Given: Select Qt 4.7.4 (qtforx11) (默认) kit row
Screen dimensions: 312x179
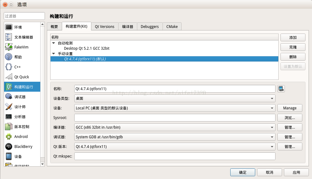Looking at the screenshot, I should point(164,59).
